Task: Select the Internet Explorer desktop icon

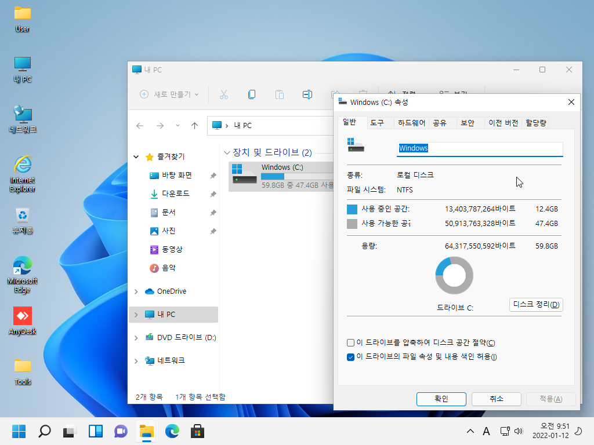Action: [x=23, y=174]
